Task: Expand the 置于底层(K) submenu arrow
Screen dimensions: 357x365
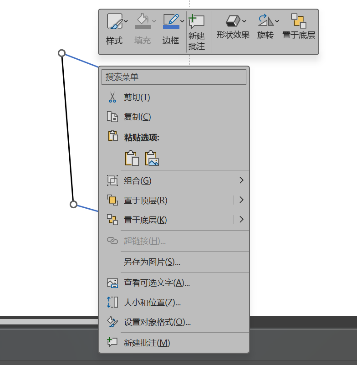Action: (241, 219)
